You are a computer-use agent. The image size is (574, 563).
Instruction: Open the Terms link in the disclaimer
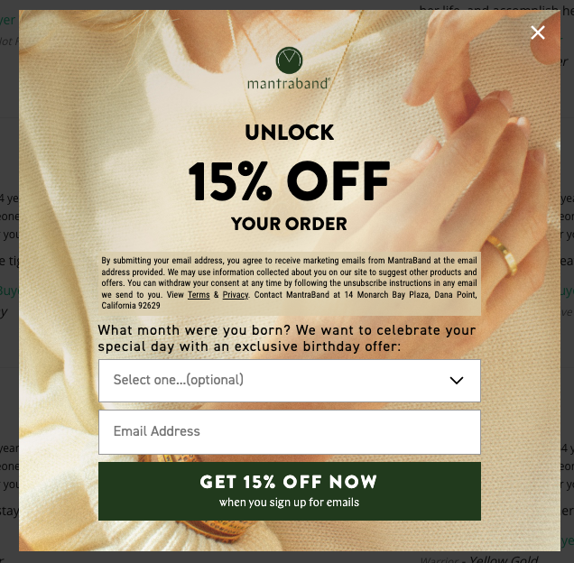[199, 295]
